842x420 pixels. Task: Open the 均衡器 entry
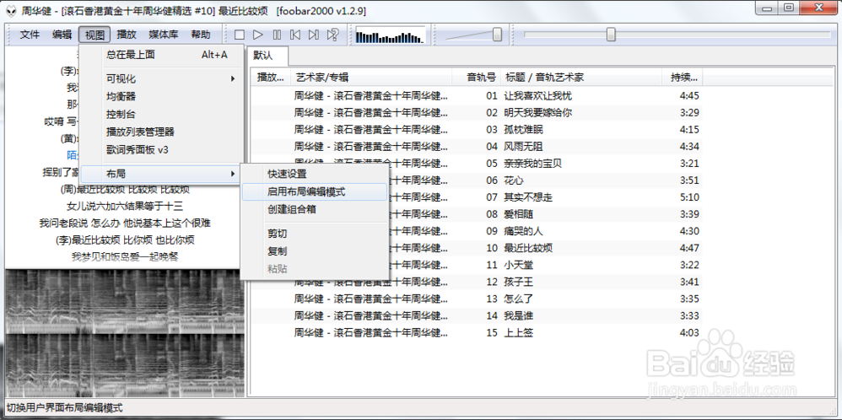[161, 97]
